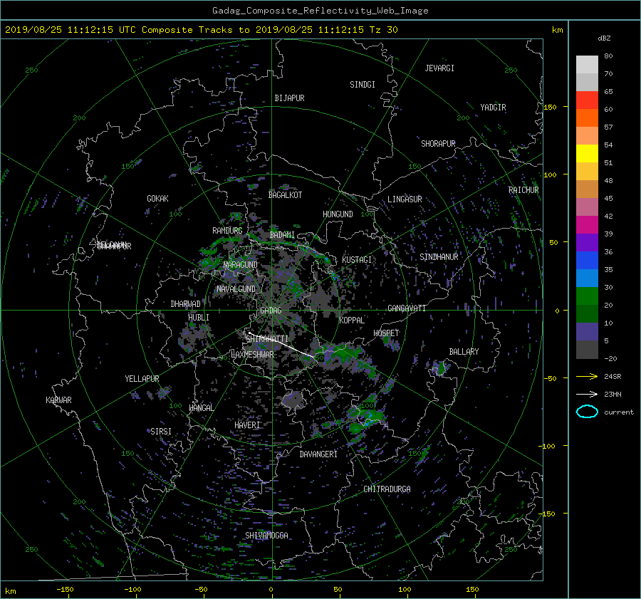This screenshot has width=641, height=599.
Task: Click the NAVALGUND city label
Action: click(x=236, y=288)
